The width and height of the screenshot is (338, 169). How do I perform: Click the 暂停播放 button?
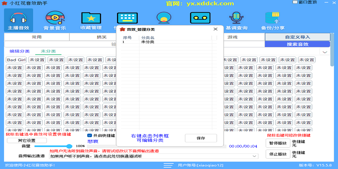pos(278,143)
